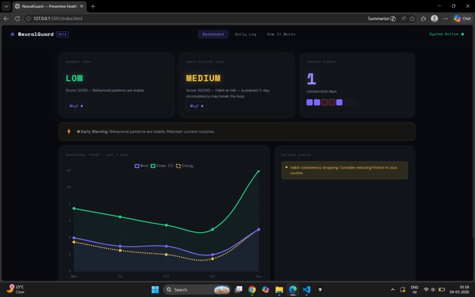475x297 pixels.
Task: Open a new browser tab with plus icon
Action: 93,6
